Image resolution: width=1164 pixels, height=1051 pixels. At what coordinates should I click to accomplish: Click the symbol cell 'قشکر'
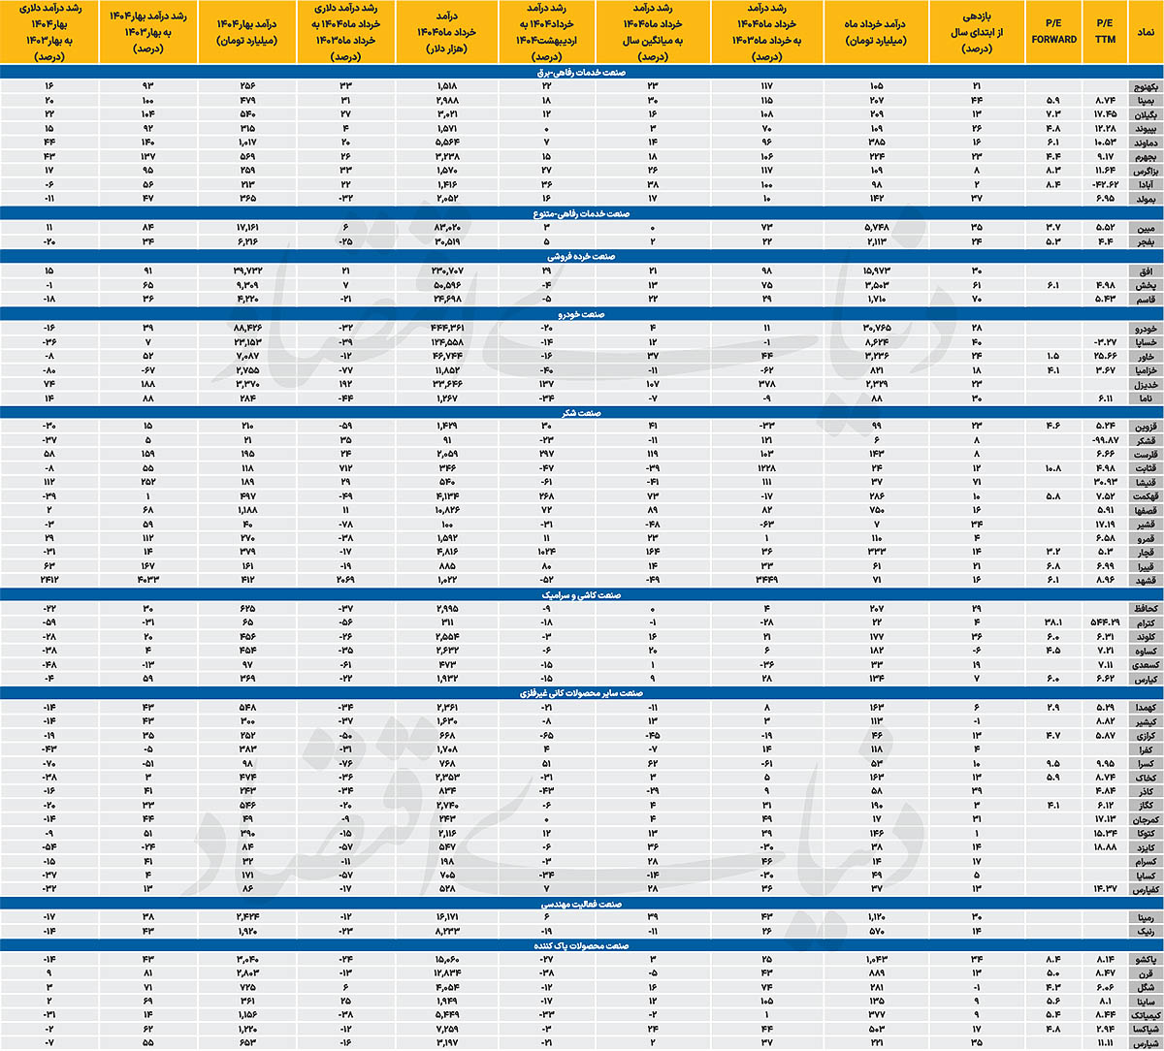(x=1145, y=441)
